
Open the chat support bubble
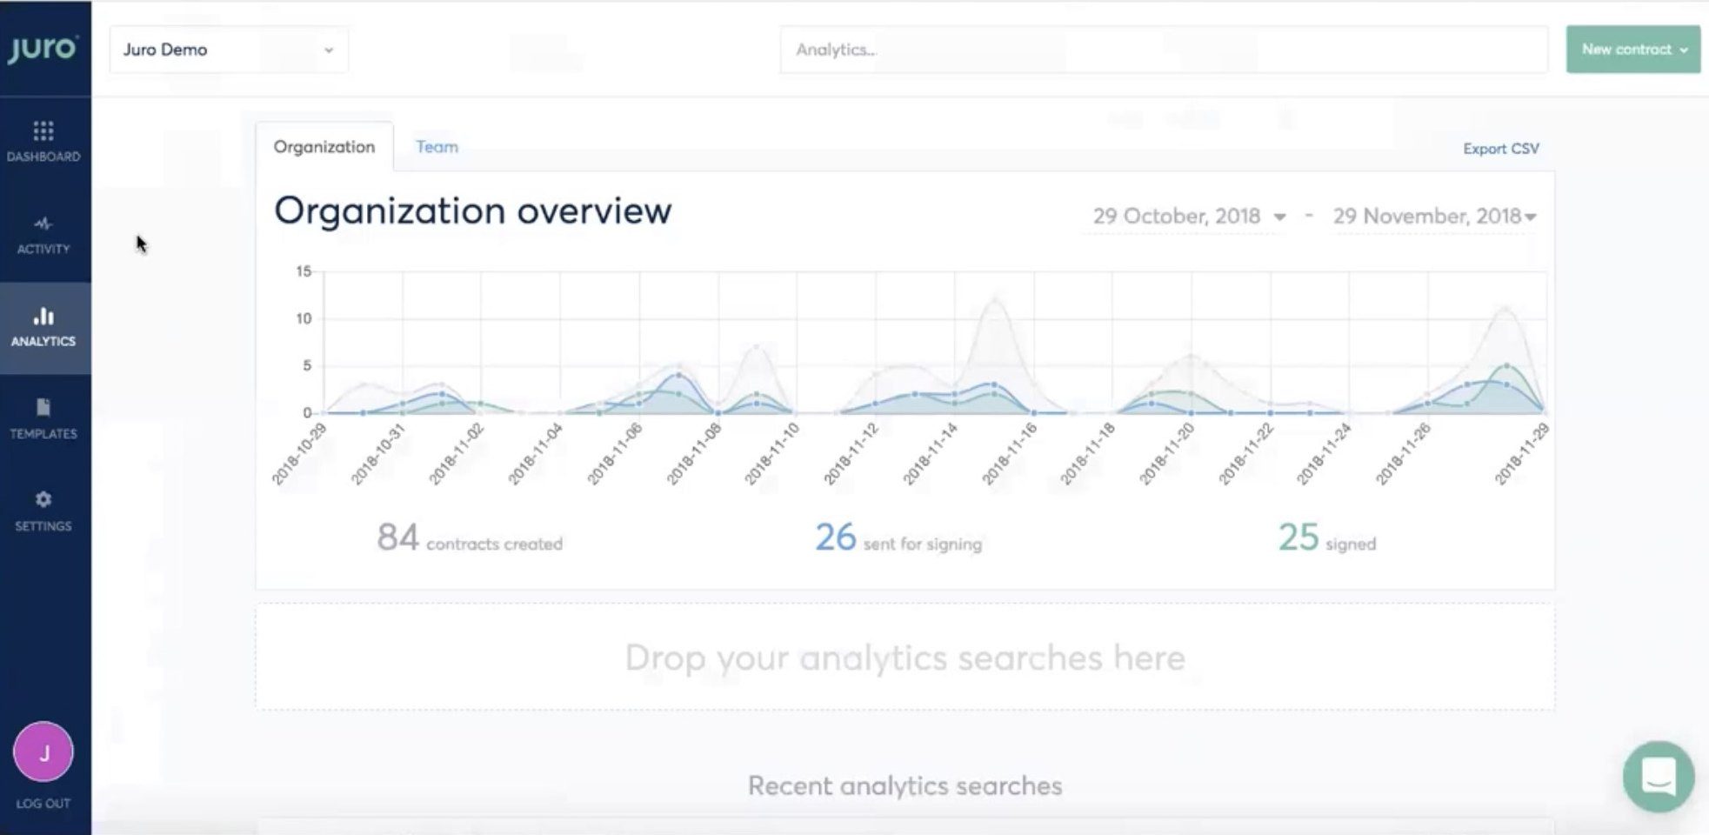[1658, 777]
